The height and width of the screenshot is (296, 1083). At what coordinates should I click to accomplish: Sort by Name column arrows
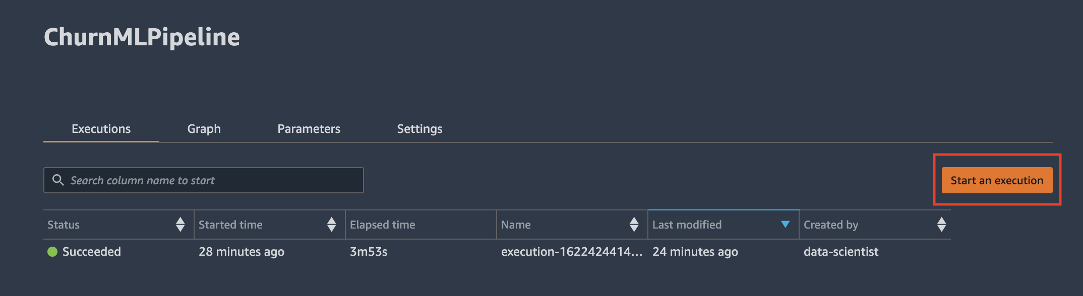634,225
